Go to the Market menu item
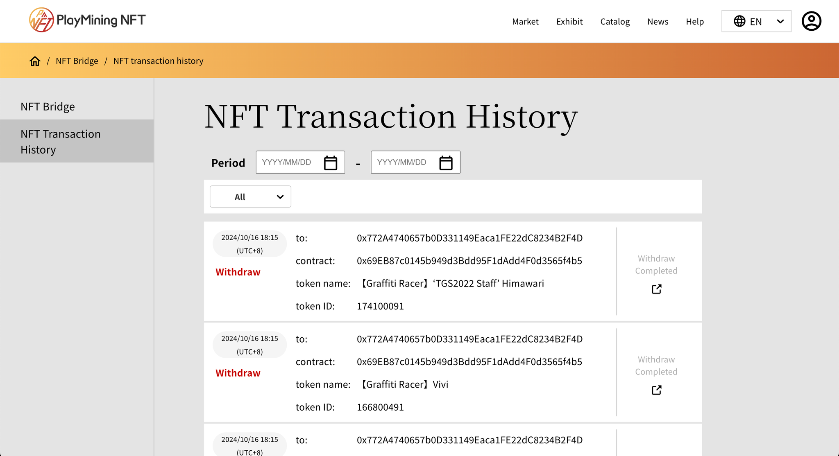The width and height of the screenshot is (839, 456). [525, 22]
